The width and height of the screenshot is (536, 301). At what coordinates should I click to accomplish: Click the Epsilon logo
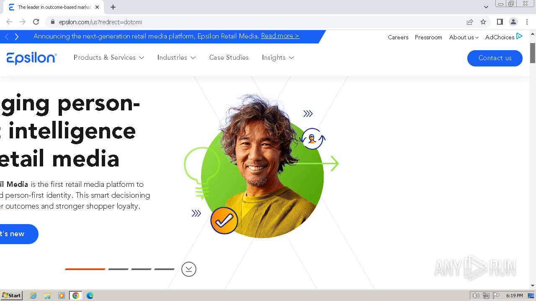(x=31, y=58)
